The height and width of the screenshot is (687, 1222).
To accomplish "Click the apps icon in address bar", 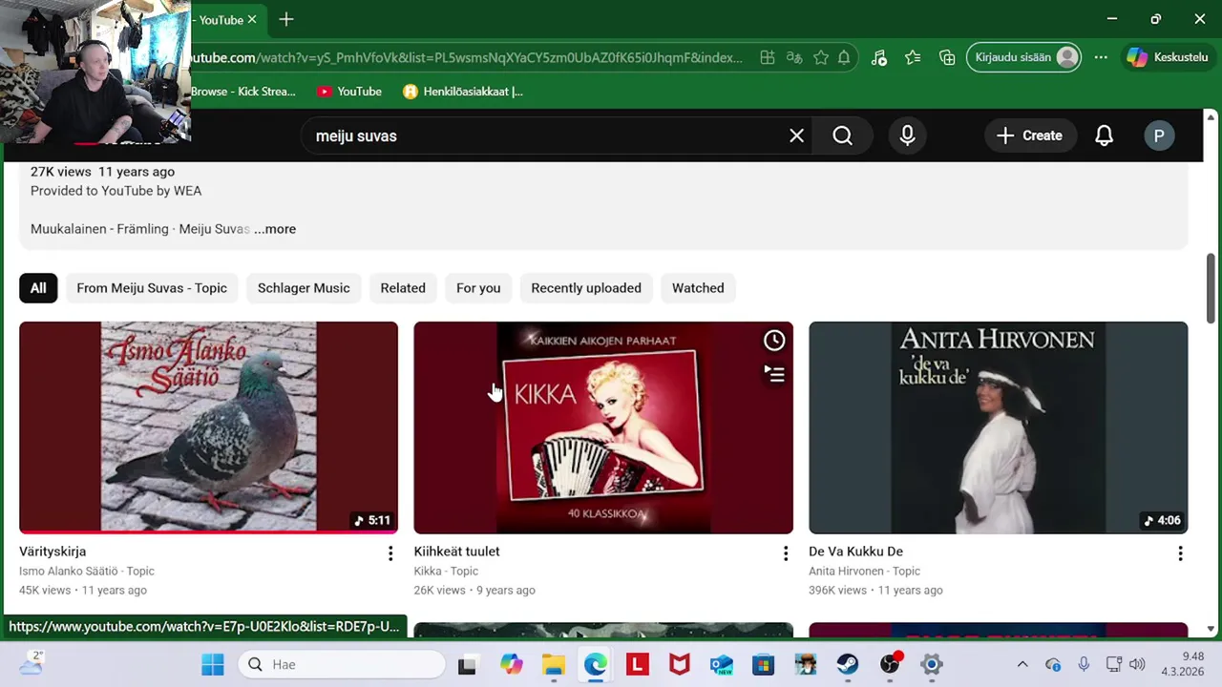I will [768, 57].
